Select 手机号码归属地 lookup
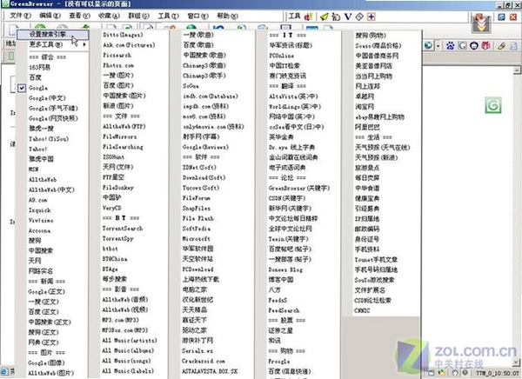This screenshot has height=379, width=522. [376, 269]
